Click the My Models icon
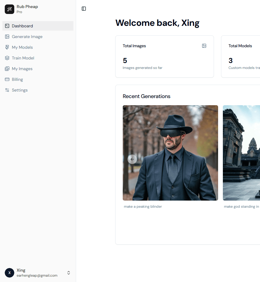 point(7,47)
